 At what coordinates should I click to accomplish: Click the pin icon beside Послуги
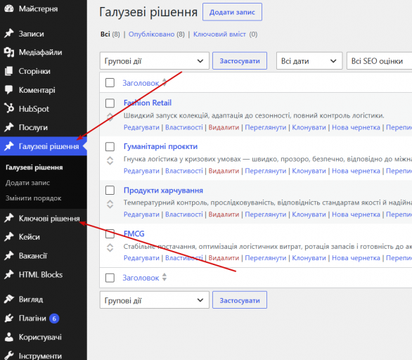(9, 127)
